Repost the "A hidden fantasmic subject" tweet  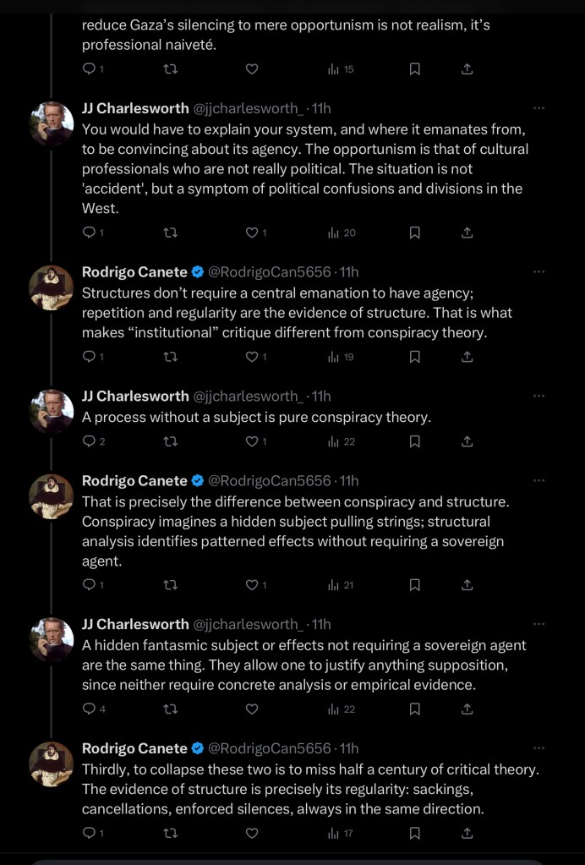click(170, 709)
